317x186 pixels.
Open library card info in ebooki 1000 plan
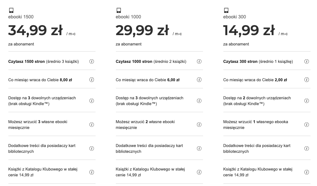point(199,148)
